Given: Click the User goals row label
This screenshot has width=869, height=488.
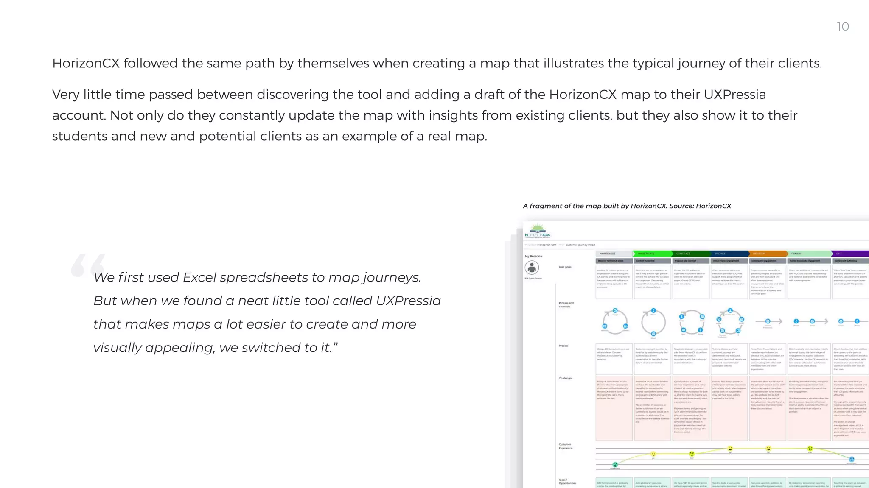Looking at the screenshot, I should click(565, 267).
